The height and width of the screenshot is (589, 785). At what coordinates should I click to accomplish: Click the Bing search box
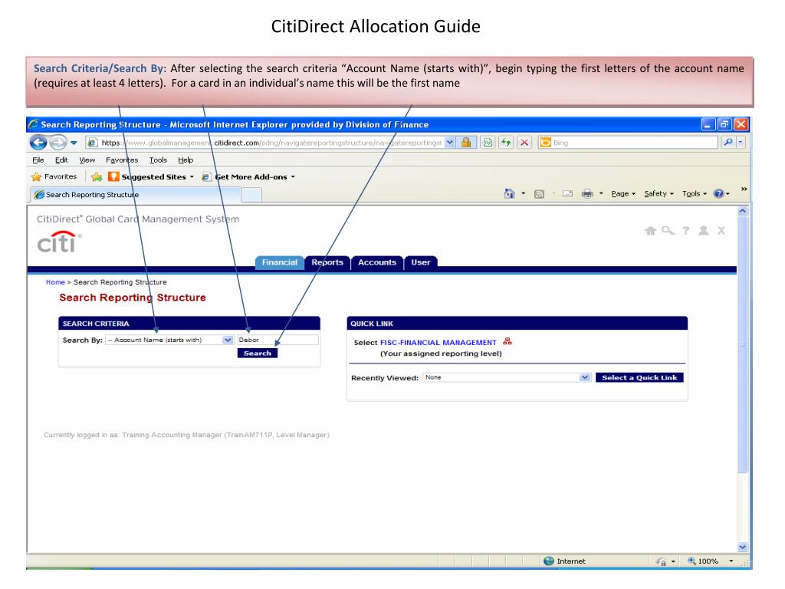point(628,143)
